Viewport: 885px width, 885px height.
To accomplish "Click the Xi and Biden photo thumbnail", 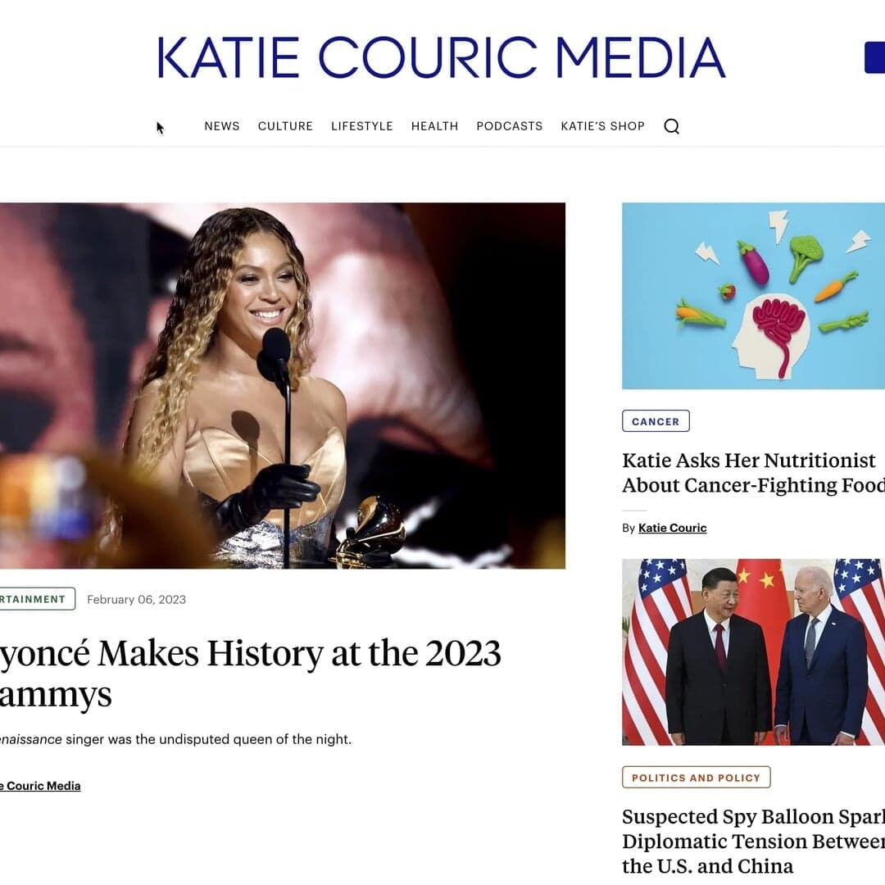I will pos(752,651).
